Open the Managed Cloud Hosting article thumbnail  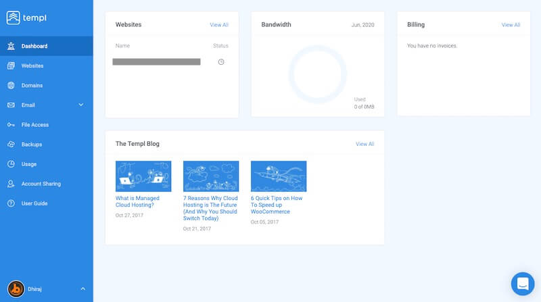click(x=143, y=176)
